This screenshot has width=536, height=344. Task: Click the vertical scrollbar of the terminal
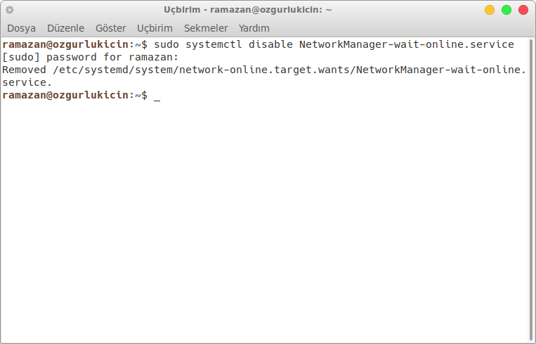coord(531,190)
